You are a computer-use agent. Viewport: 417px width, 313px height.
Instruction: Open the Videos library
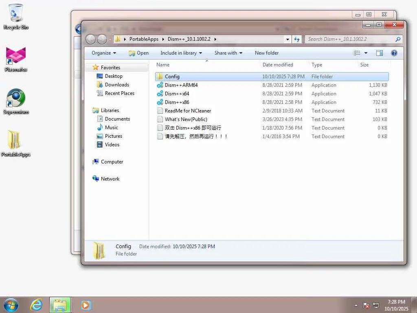112,144
